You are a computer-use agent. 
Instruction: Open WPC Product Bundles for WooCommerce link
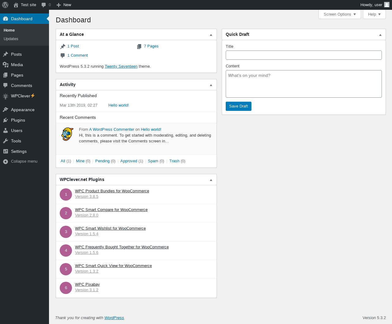112,191
